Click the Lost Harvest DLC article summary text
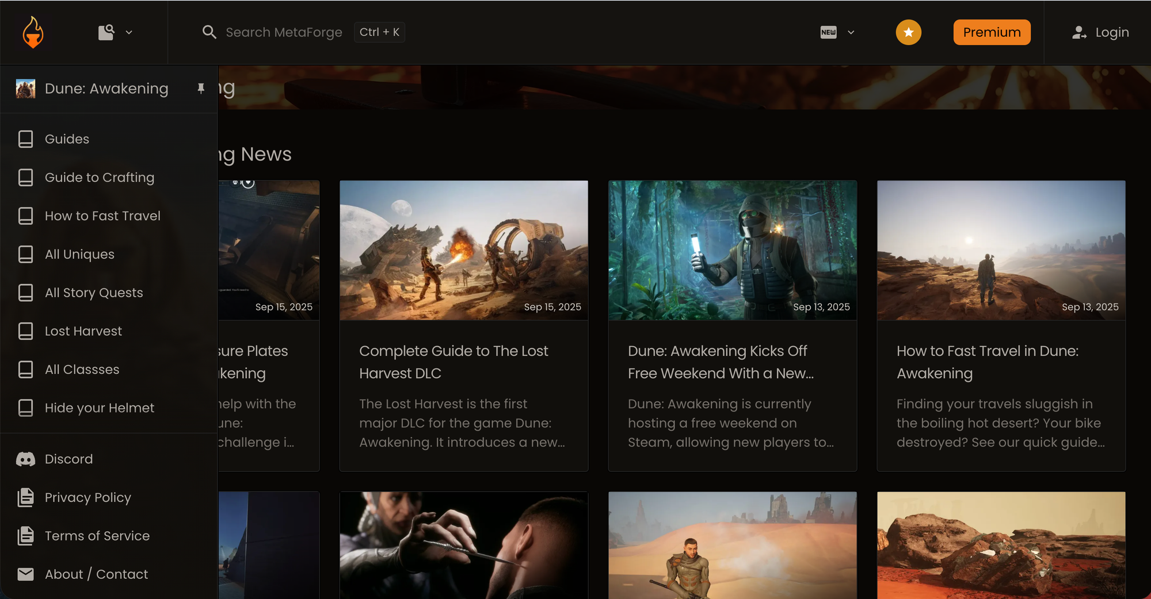 coord(462,423)
